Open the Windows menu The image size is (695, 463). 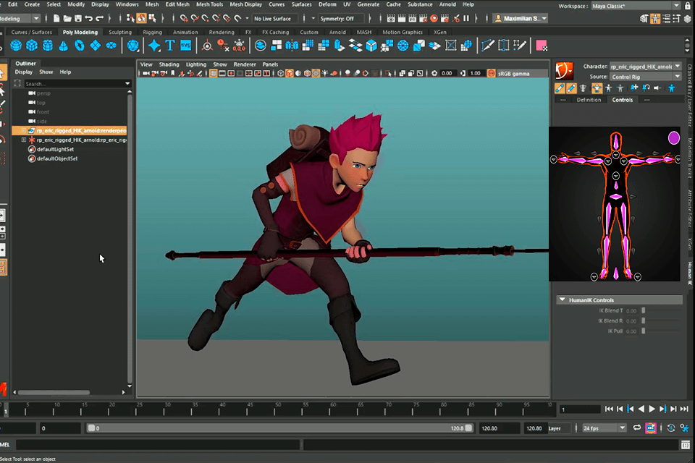(127, 3)
